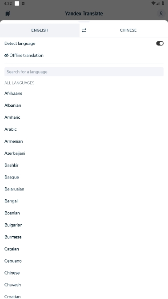Check the Wi-Fi status icon
The height and width of the screenshot is (299, 168).
(x=153, y=3)
